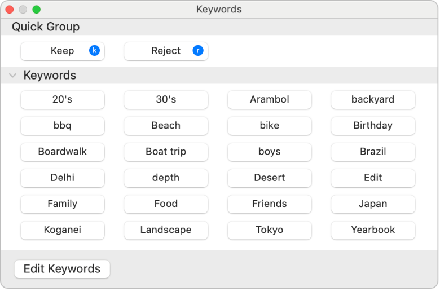The height and width of the screenshot is (291, 440).
Task: Click the blue 'k' shortcut badge on Keep
Action: pos(94,51)
